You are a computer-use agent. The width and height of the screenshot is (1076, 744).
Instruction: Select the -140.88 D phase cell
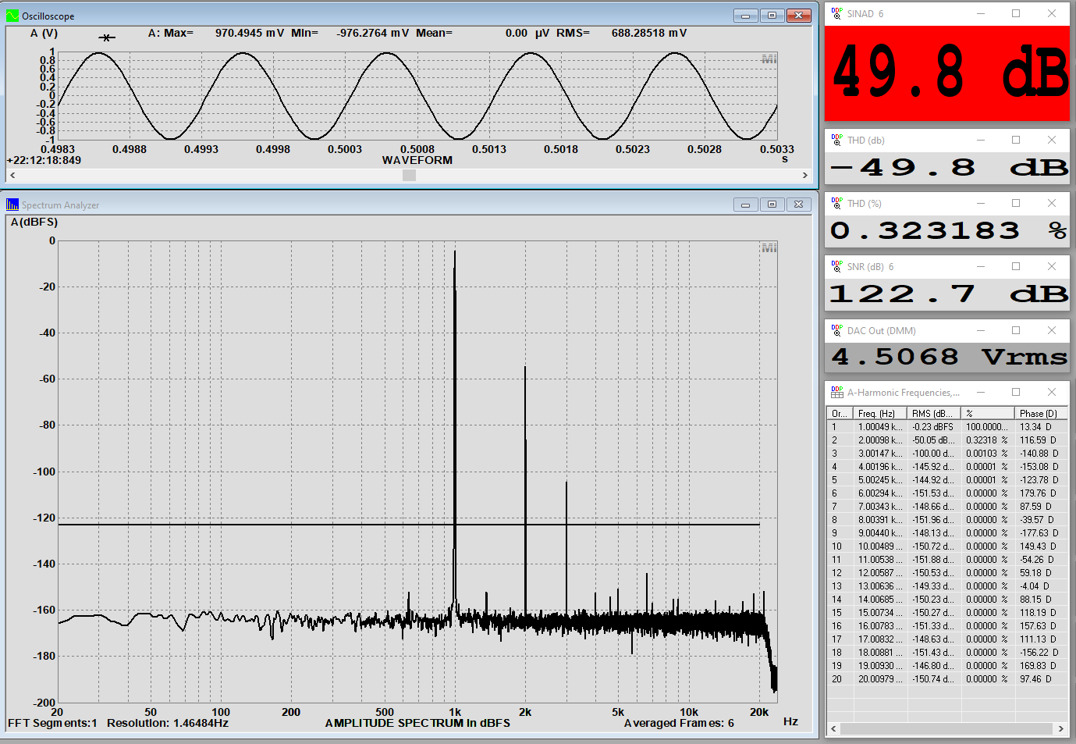click(1041, 454)
